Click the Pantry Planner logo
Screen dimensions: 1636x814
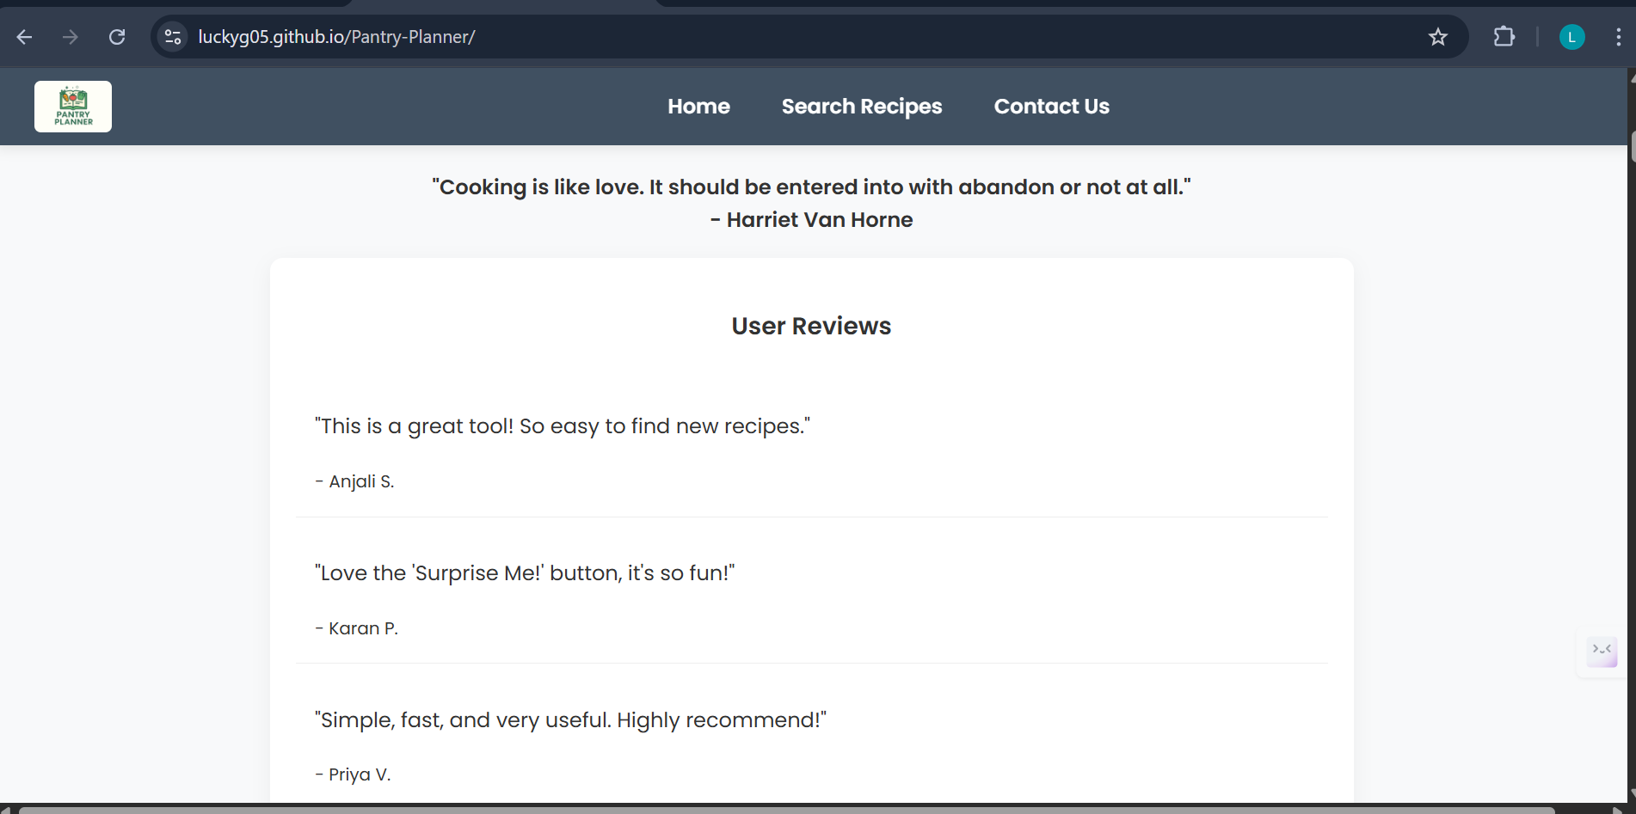pos(73,107)
